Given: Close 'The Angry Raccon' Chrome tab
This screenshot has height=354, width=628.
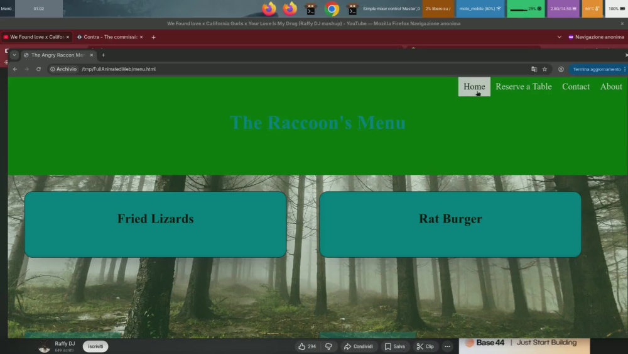Looking at the screenshot, I should point(92,55).
